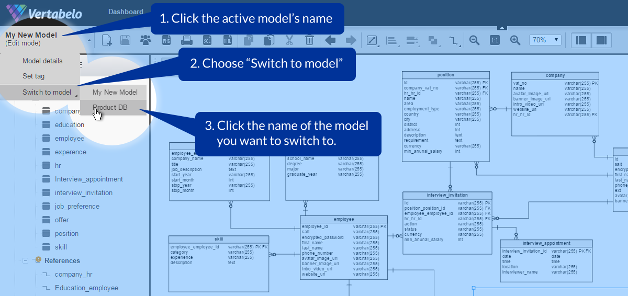
Task: Export diagram as PNG icon
Action: (166, 40)
